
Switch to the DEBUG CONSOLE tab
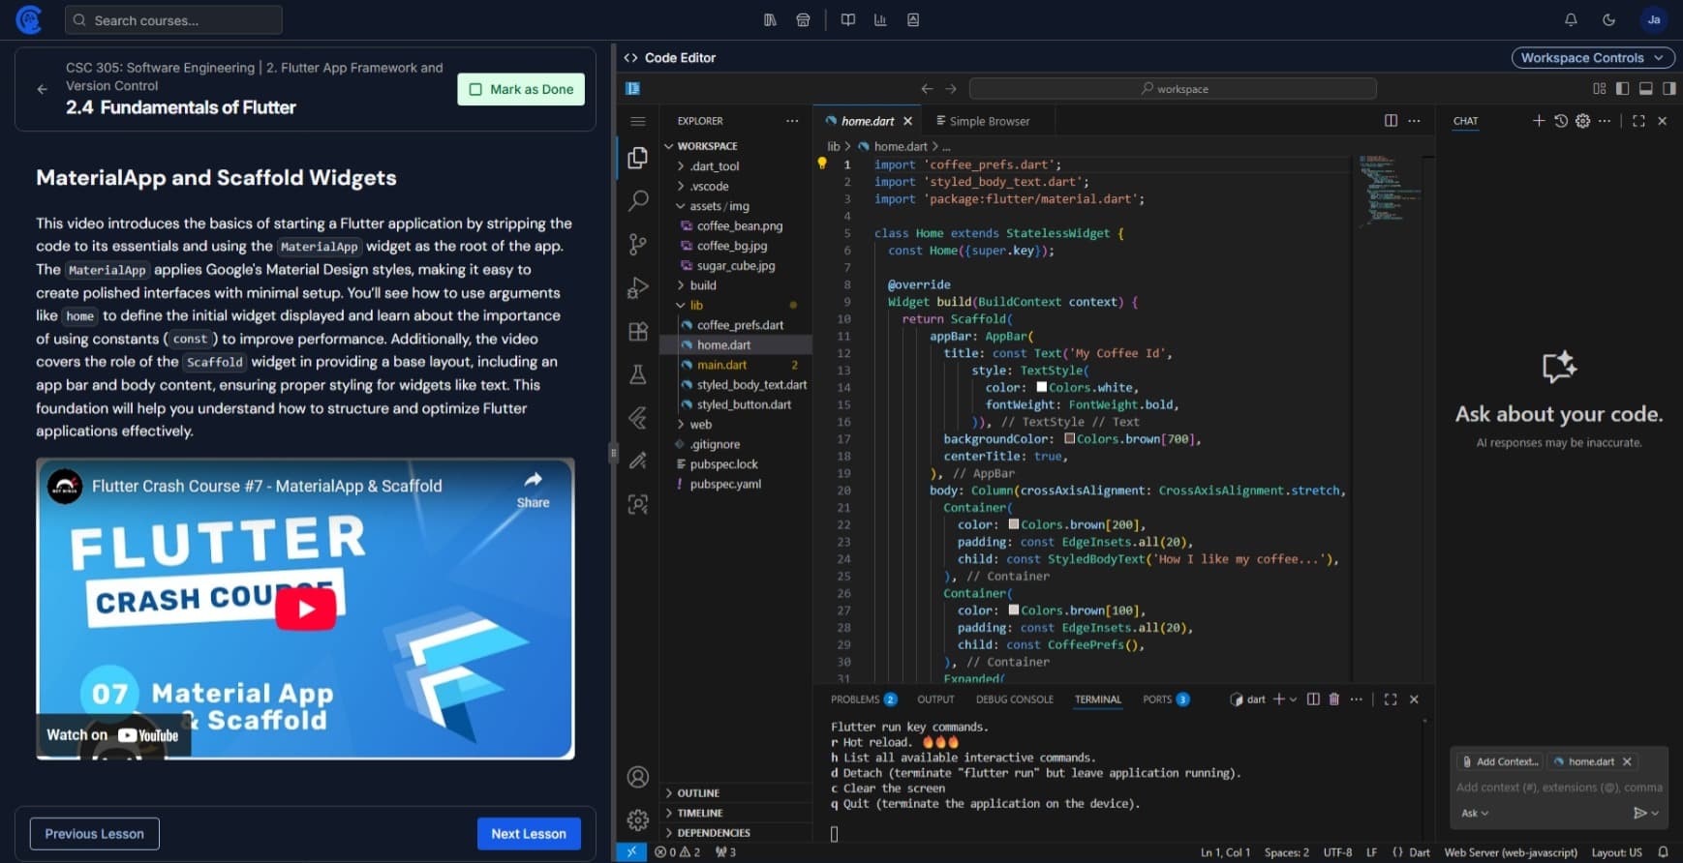[1014, 699]
